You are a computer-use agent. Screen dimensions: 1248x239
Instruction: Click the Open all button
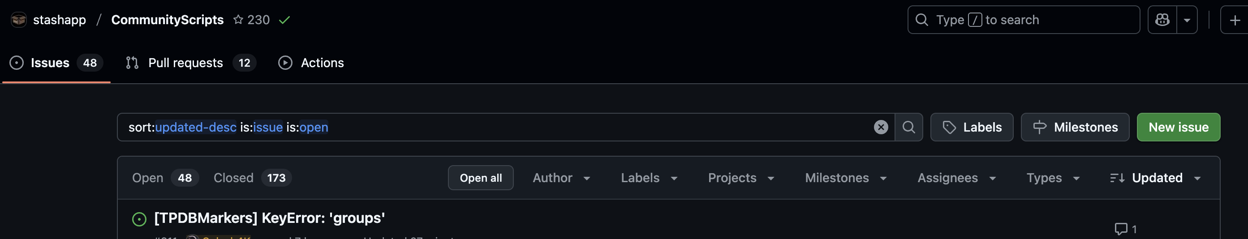tap(480, 178)
